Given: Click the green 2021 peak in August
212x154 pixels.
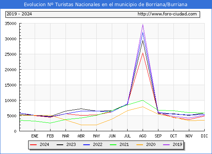Looking at the screenshot, I should coord(143,100).
